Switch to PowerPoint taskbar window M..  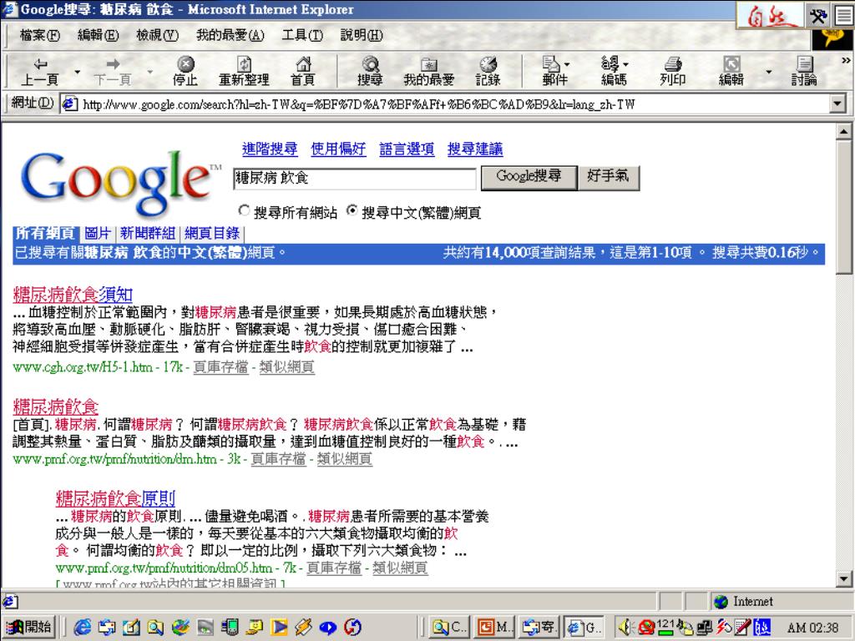coord(493,628)
